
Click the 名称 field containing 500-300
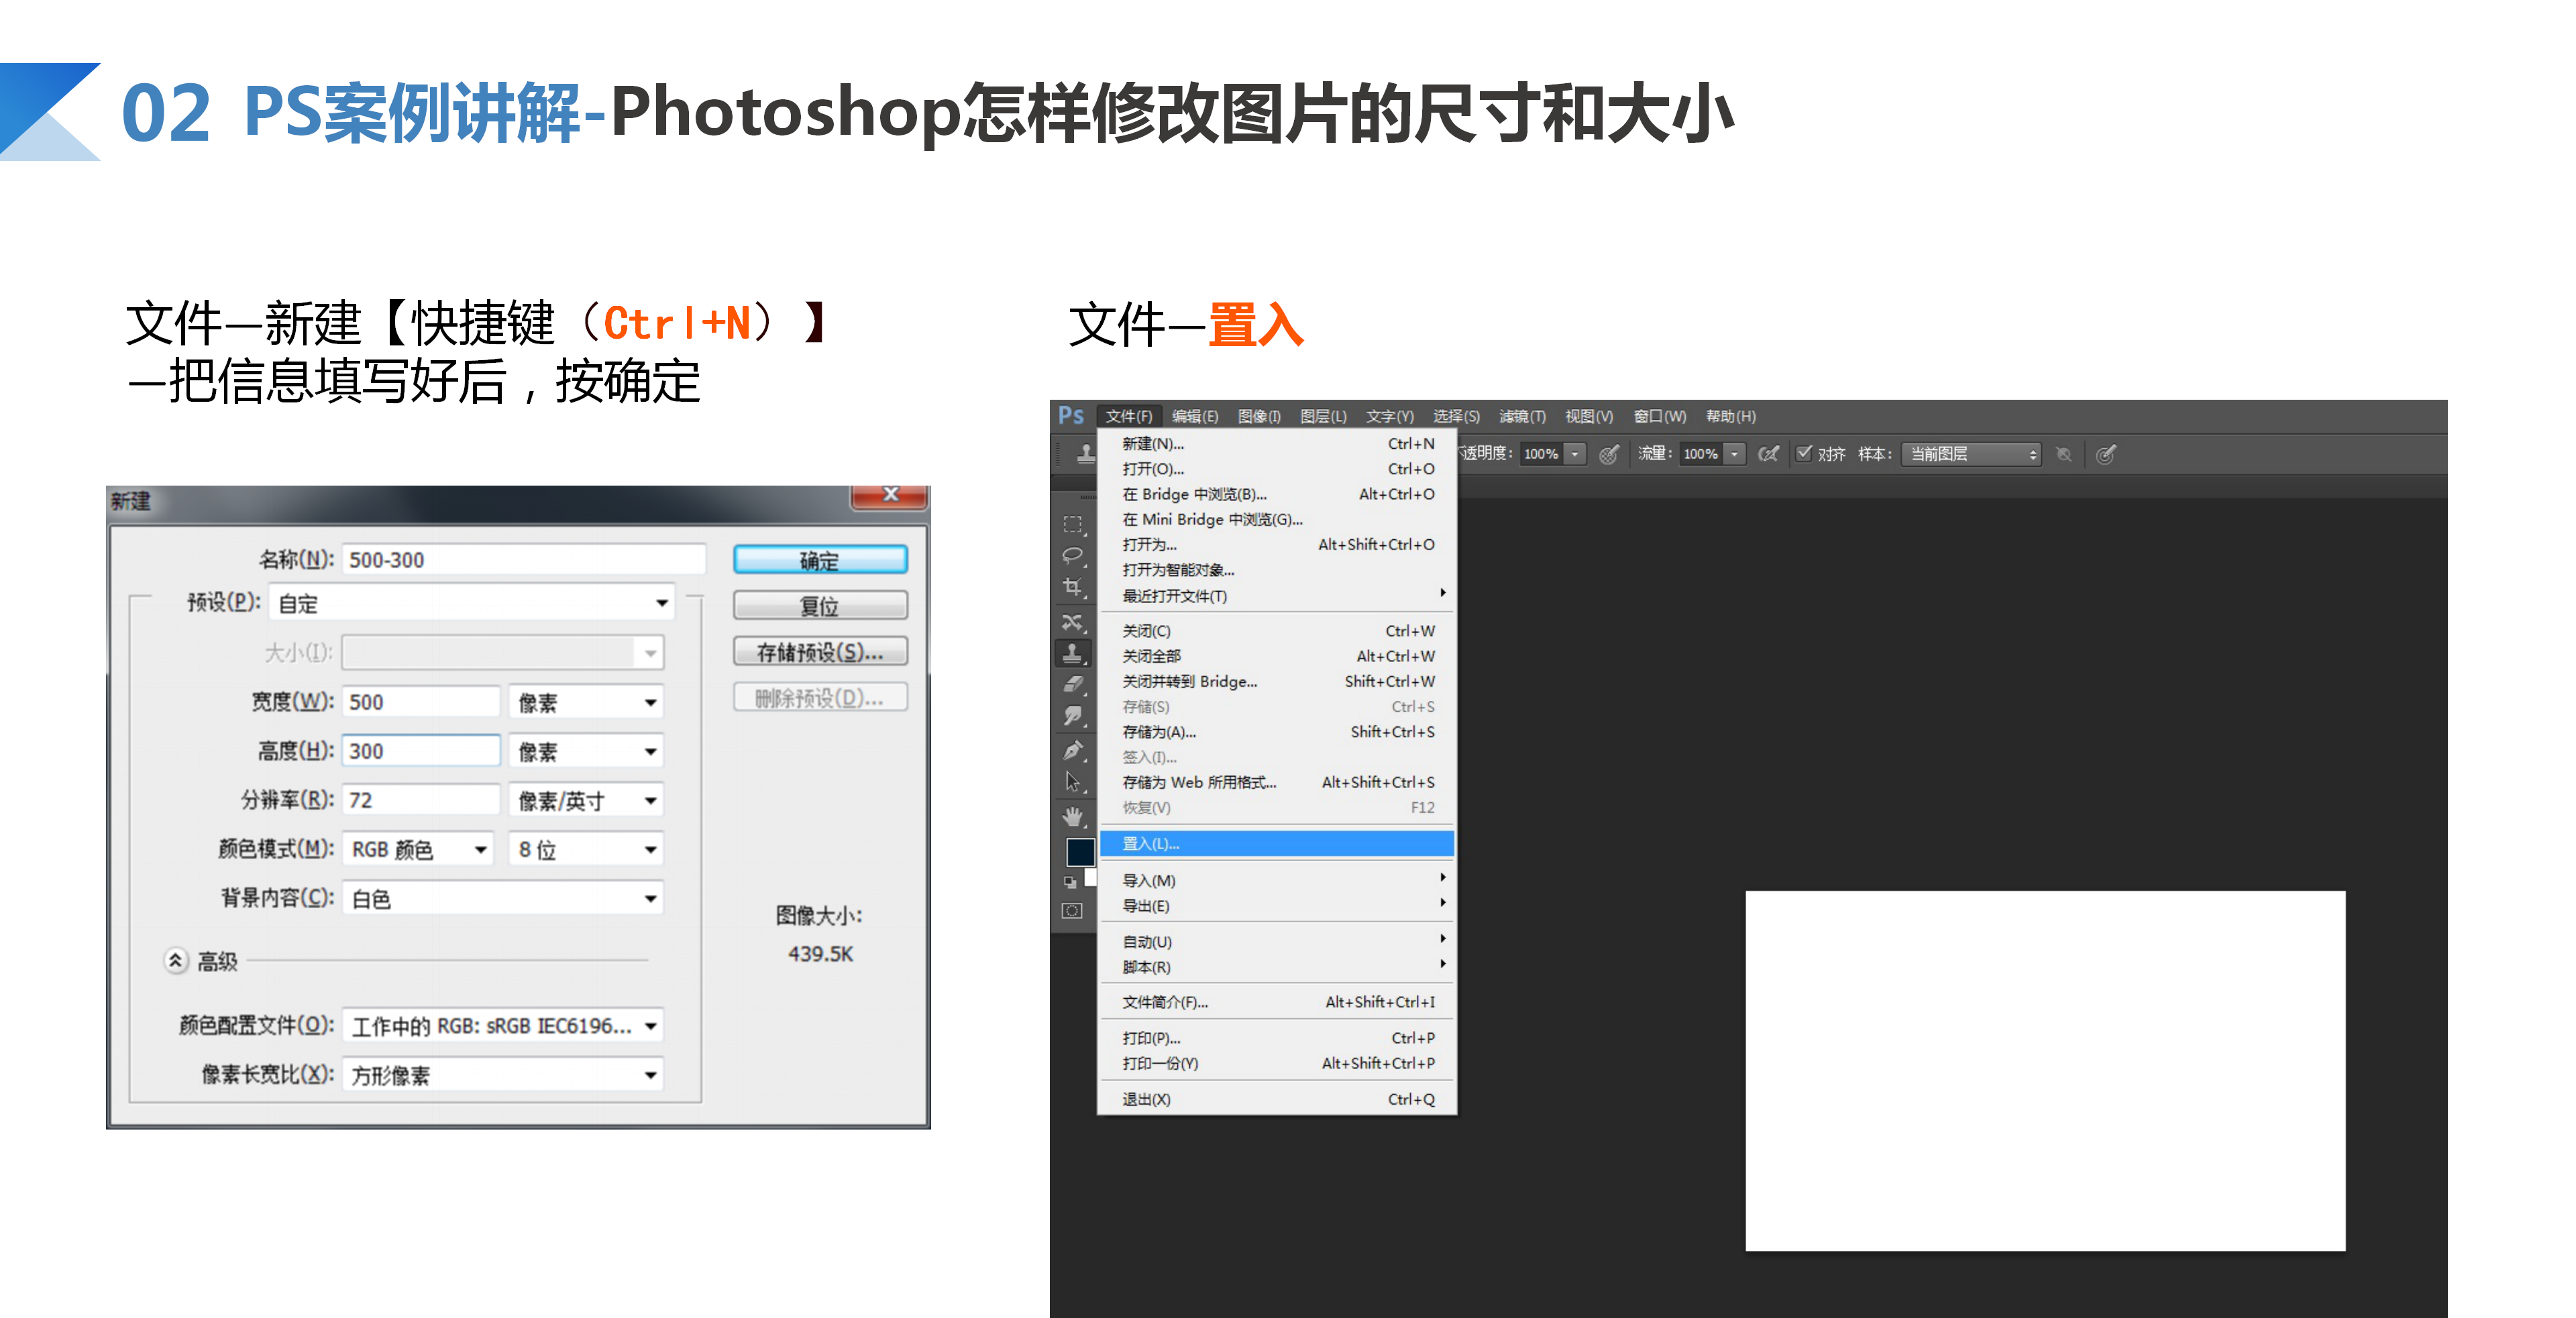pyautogui.click(x=524, y=560)
